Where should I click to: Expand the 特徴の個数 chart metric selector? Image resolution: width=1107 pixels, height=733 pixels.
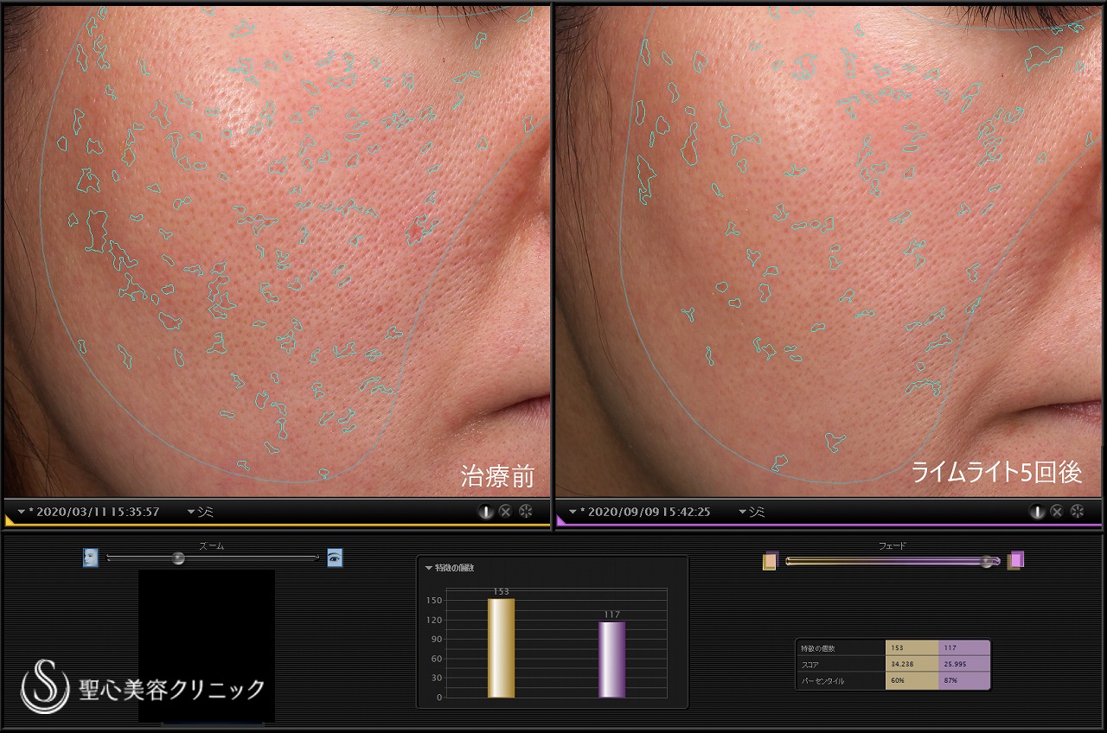point(428,568)
